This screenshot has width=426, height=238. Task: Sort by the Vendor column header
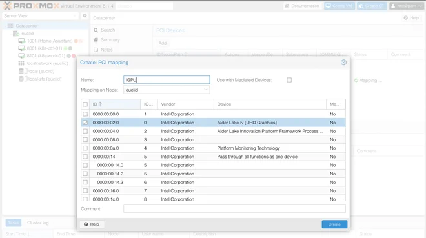tap(185, 104)
